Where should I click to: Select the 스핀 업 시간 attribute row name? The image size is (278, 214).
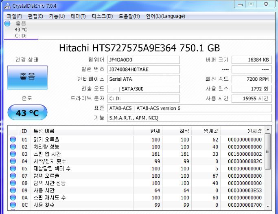(x=47, y=154)
